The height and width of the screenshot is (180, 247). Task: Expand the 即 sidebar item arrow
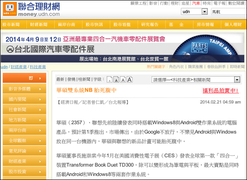tap(40, 78)
